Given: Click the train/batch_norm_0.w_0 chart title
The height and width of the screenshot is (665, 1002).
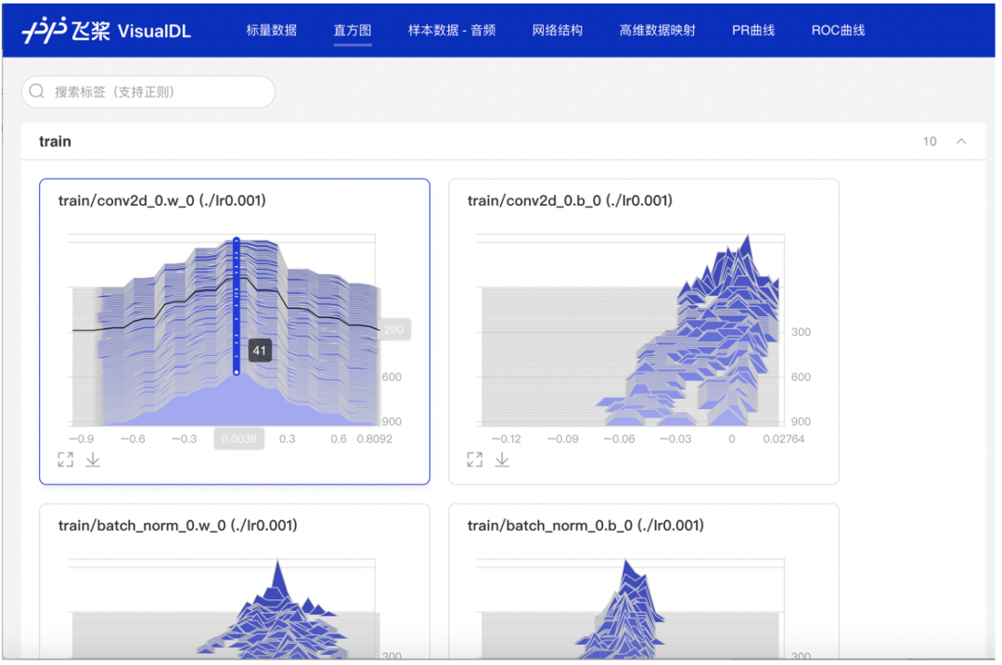Looking at the screenshot, I should tap(177, 525).
